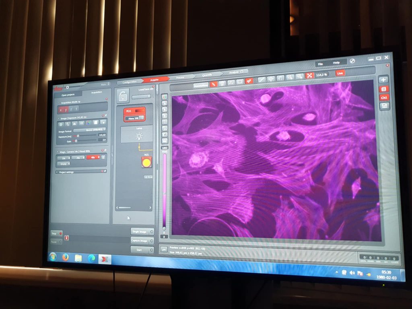The image size is (412, 309).
Task: Click the Stop button
Action: pos(57,233)
